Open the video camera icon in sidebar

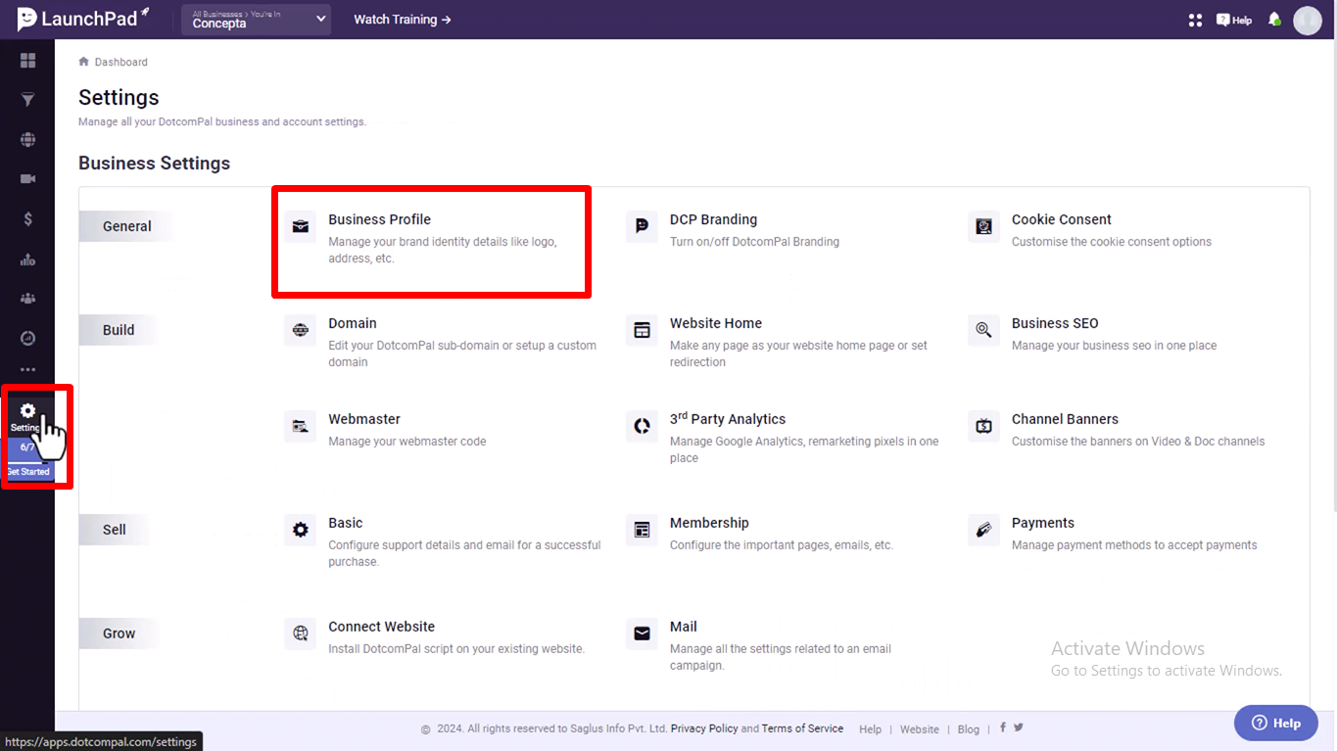tap(27, 179)
